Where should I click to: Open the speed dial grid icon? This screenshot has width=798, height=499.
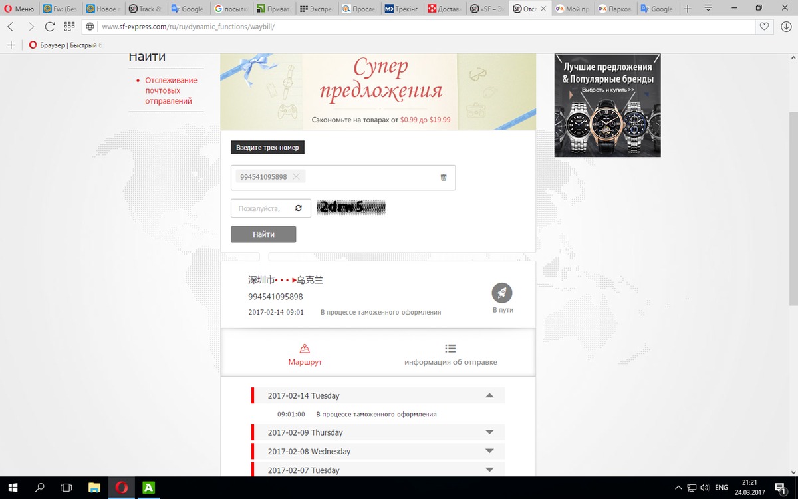click(x=68, y=27)
